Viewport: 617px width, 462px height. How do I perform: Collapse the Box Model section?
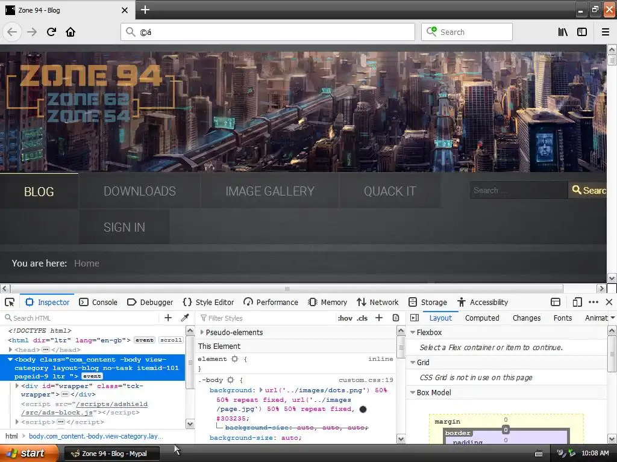(413, 392)
